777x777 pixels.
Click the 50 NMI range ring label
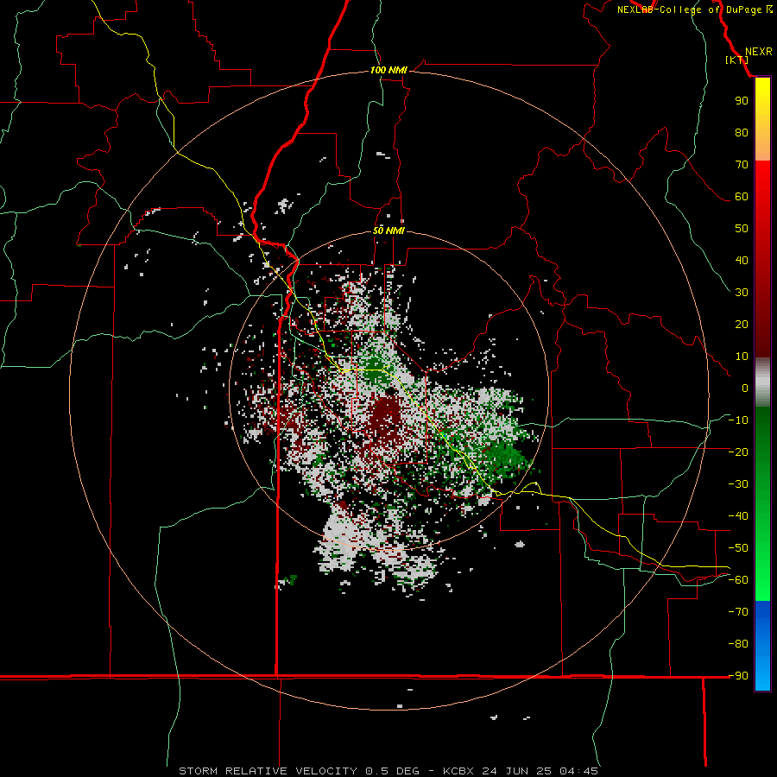(388, 231)
